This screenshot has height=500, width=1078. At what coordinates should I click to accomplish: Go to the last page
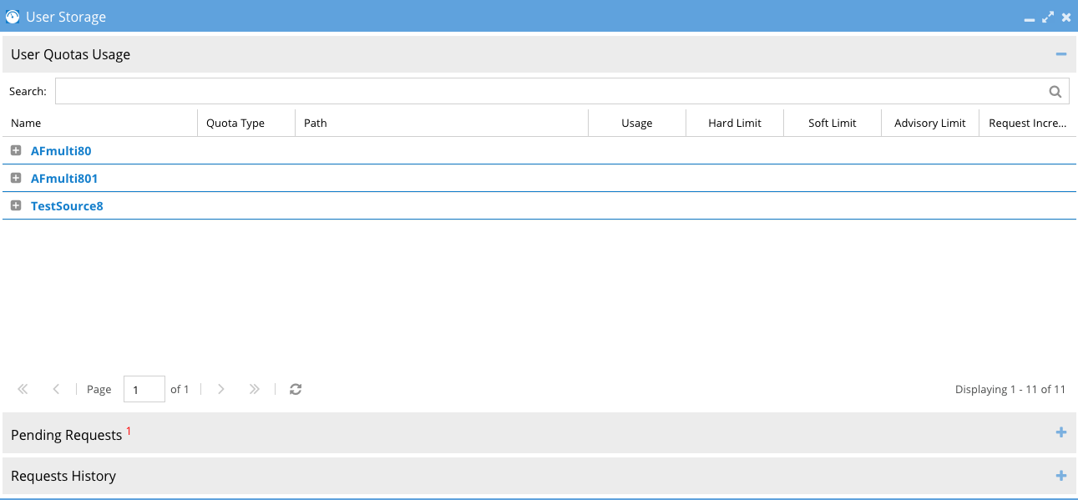(255, 389)
